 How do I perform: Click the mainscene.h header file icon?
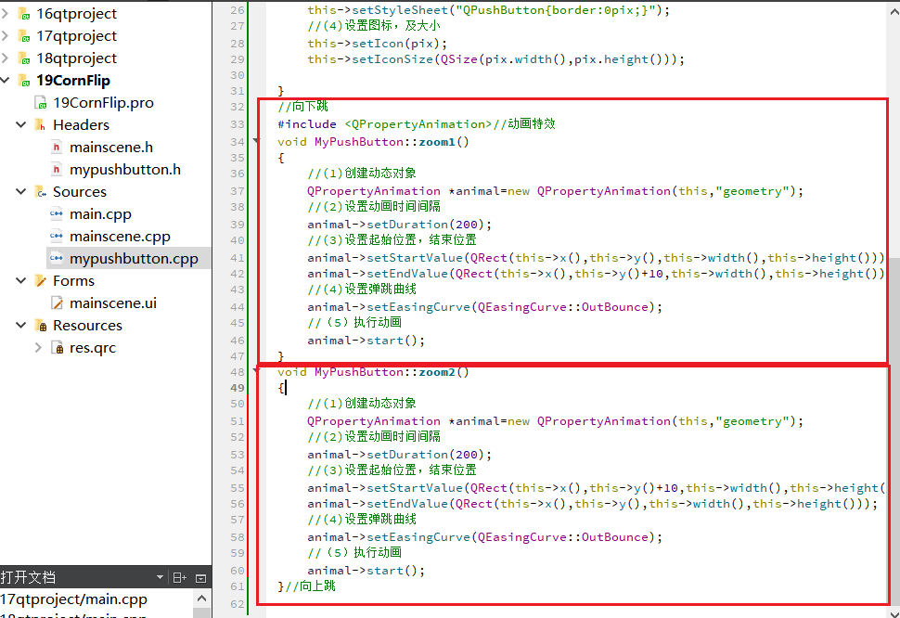click(x=57, y=148)
